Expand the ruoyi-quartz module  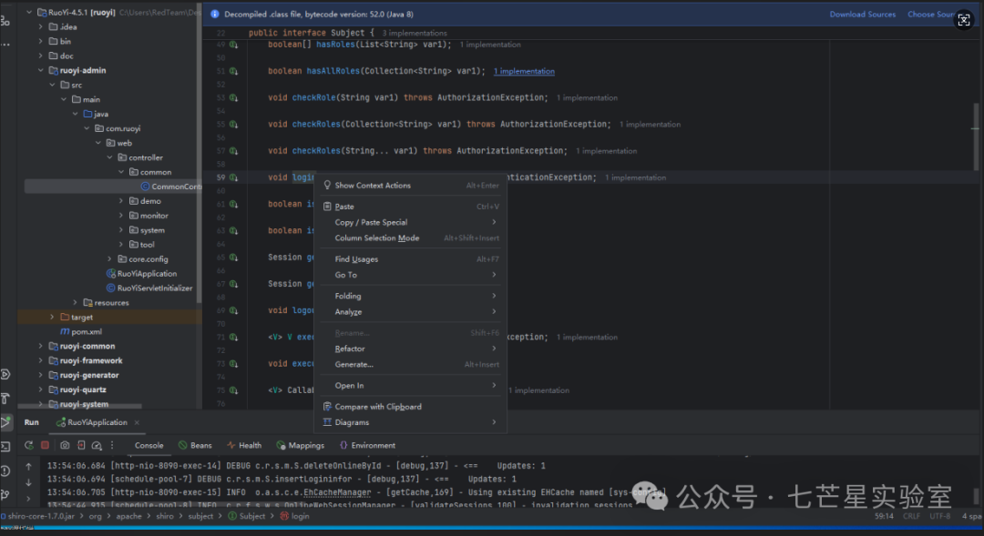pyautogui.click(x=41, y=389)
